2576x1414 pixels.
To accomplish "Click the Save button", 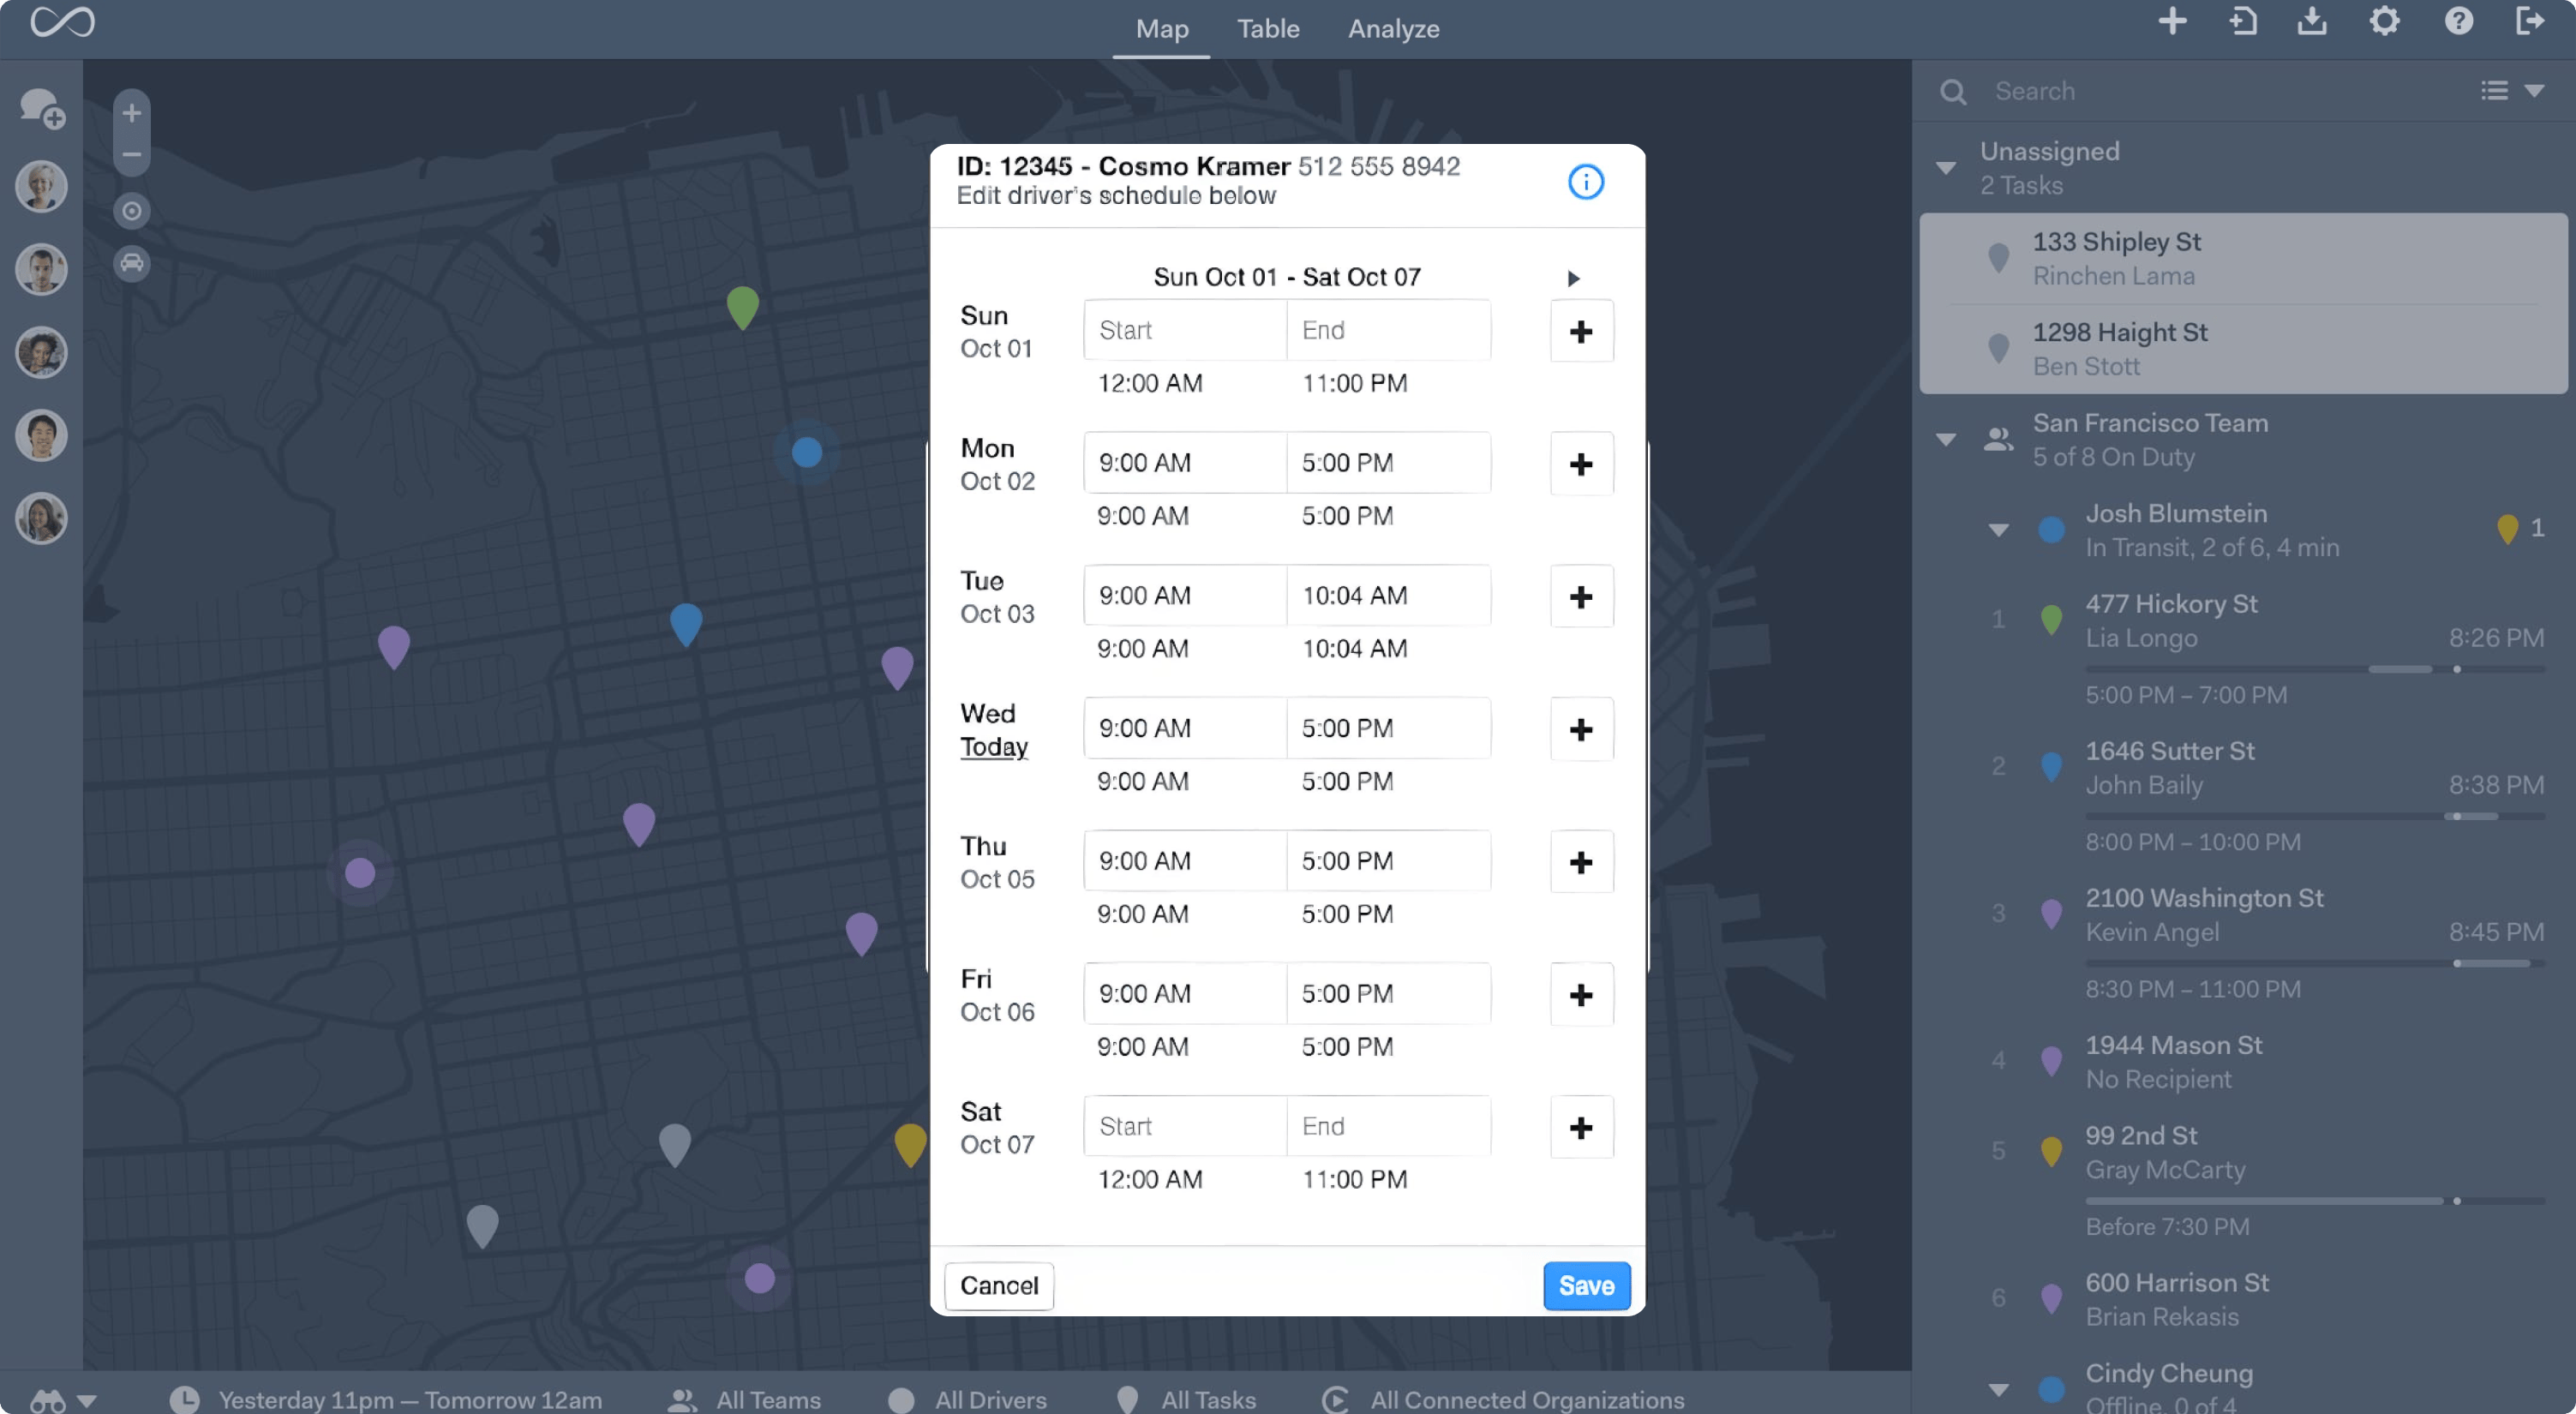I will click(x=1586, y=1286).
